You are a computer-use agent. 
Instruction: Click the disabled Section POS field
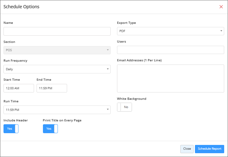pyautogui.click(x=57, y=50)
